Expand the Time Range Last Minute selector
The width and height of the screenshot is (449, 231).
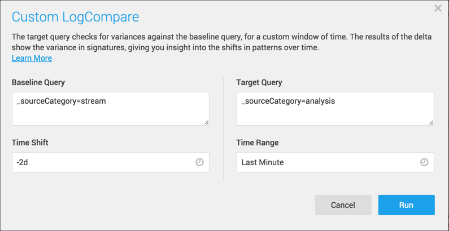coord(328,162)
